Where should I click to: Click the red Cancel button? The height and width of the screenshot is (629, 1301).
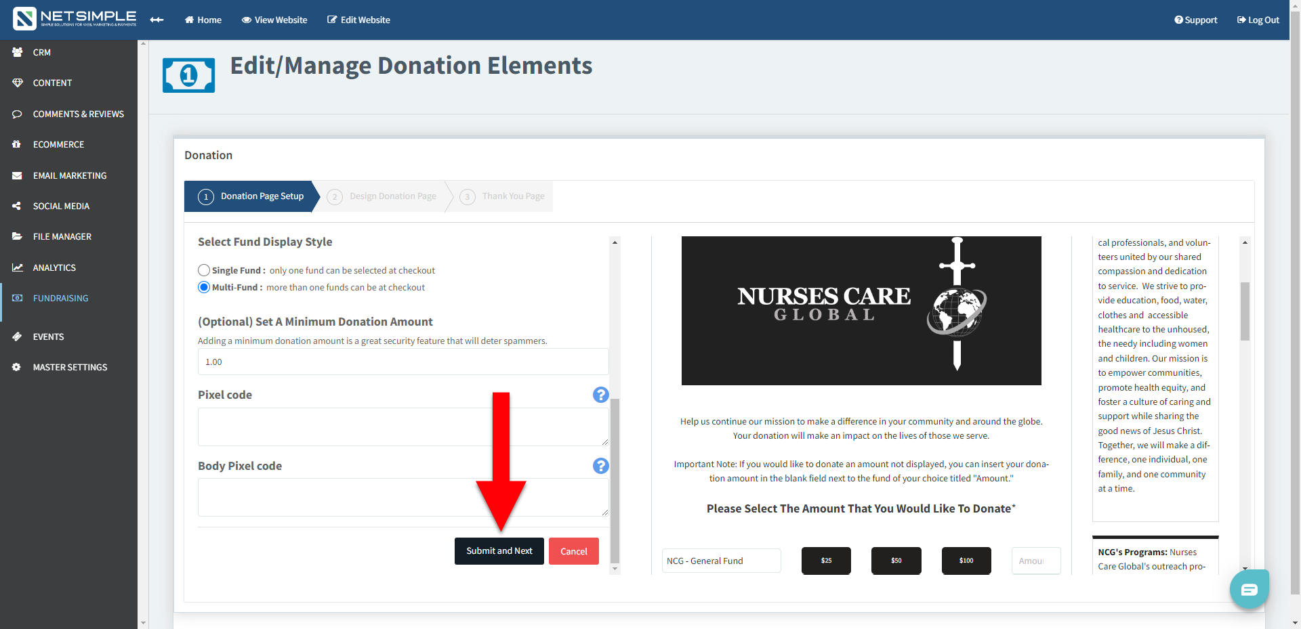coord(574,551)
